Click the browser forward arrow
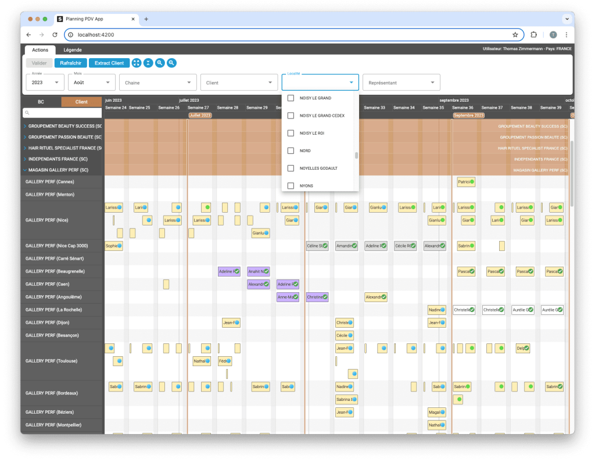The height and width of the screenshot is (459, 595). click(x=42, y=34)
